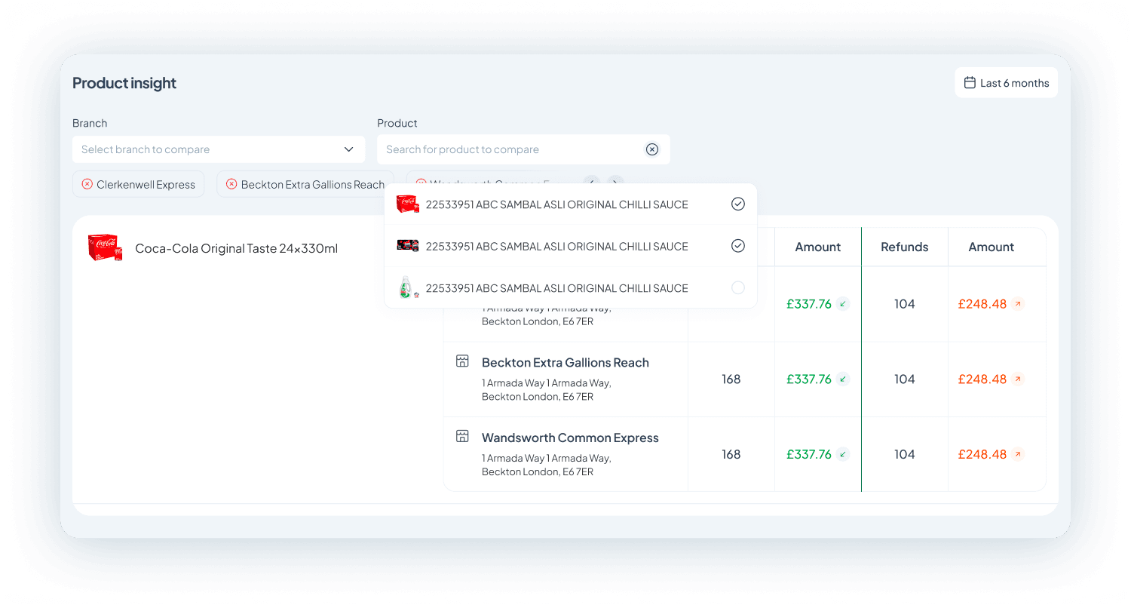Image resolution: width=1131 pixels, height=605 pixels.
Task: Click the Coca-Cola product image in the card
Action: coord(104,247)
